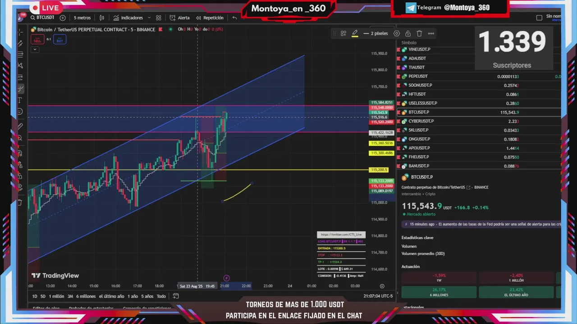
Task: Select USELESSUSDT.P in the watchlist
Action: (x=479, y=103)
